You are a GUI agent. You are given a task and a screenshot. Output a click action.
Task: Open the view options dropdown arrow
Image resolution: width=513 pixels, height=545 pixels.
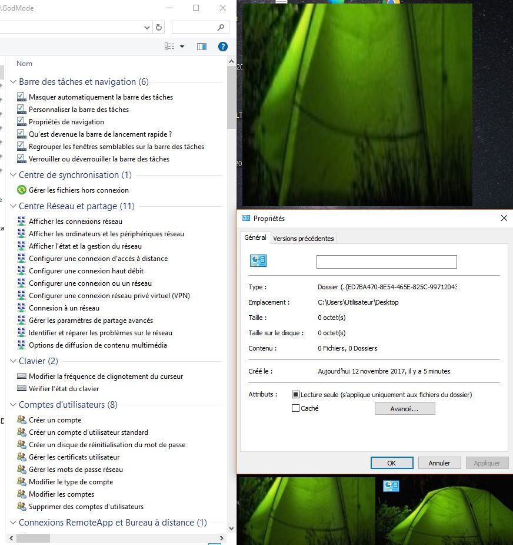pyautogui.click(x=182, y=47)
